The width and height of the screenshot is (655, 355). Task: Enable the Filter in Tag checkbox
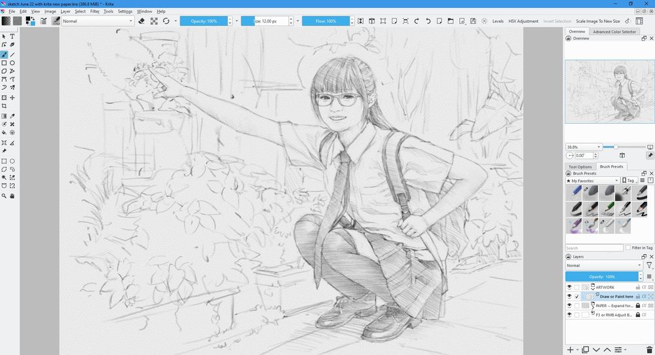click(x=628, y=248)
